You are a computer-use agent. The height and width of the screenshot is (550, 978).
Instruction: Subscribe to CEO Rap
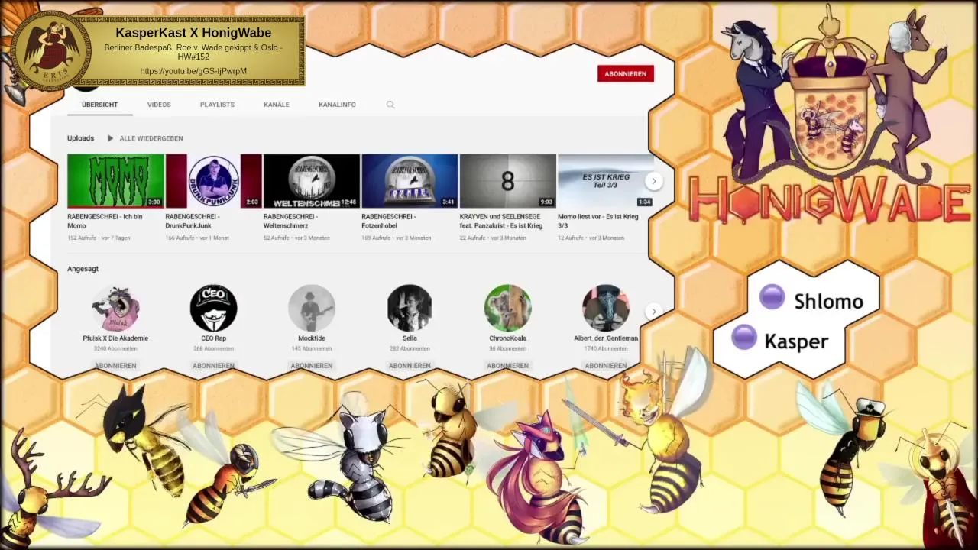pyautogui.click(x=213, y=366)
